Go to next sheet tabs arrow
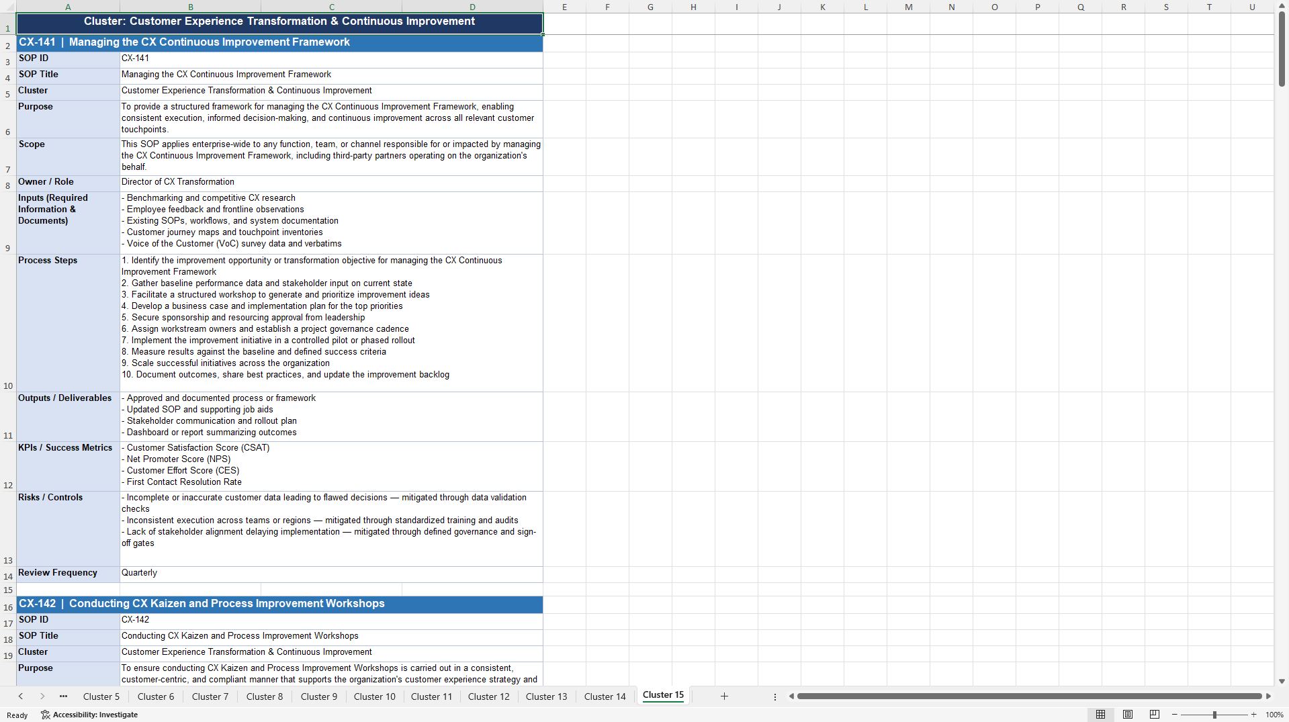This screenshot has height=722, width=1289. coord(42,696)
